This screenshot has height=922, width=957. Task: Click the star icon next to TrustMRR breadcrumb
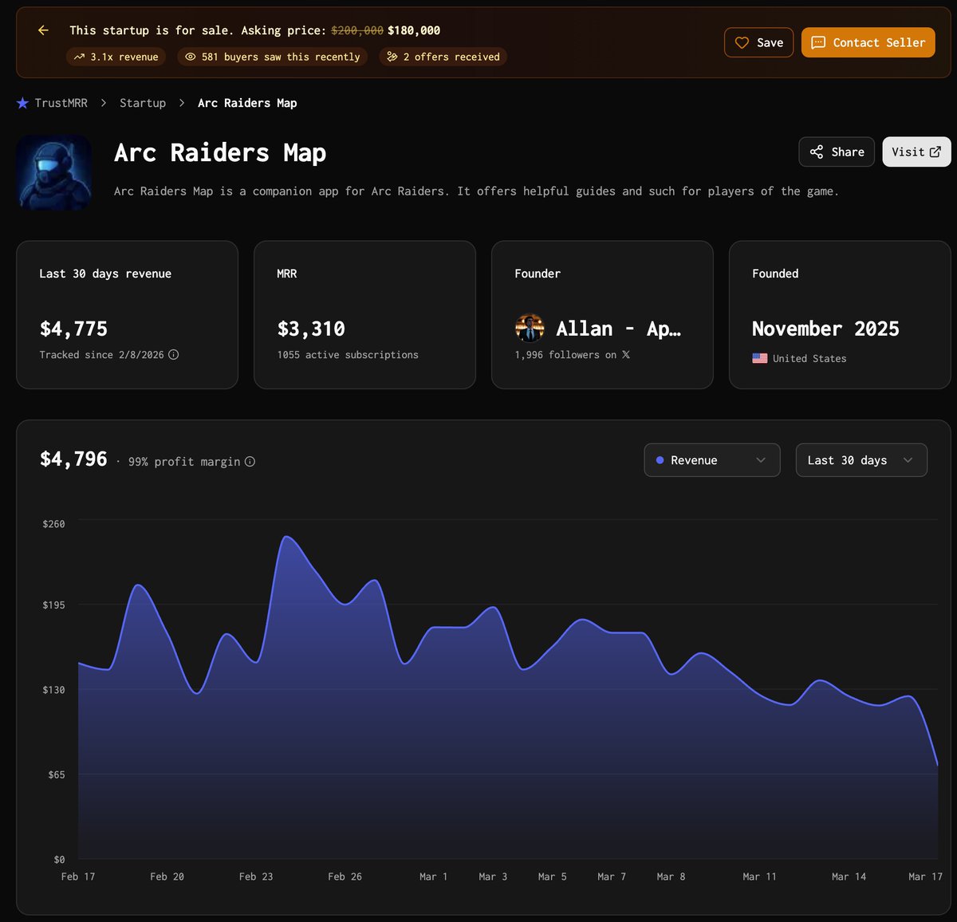22,102
